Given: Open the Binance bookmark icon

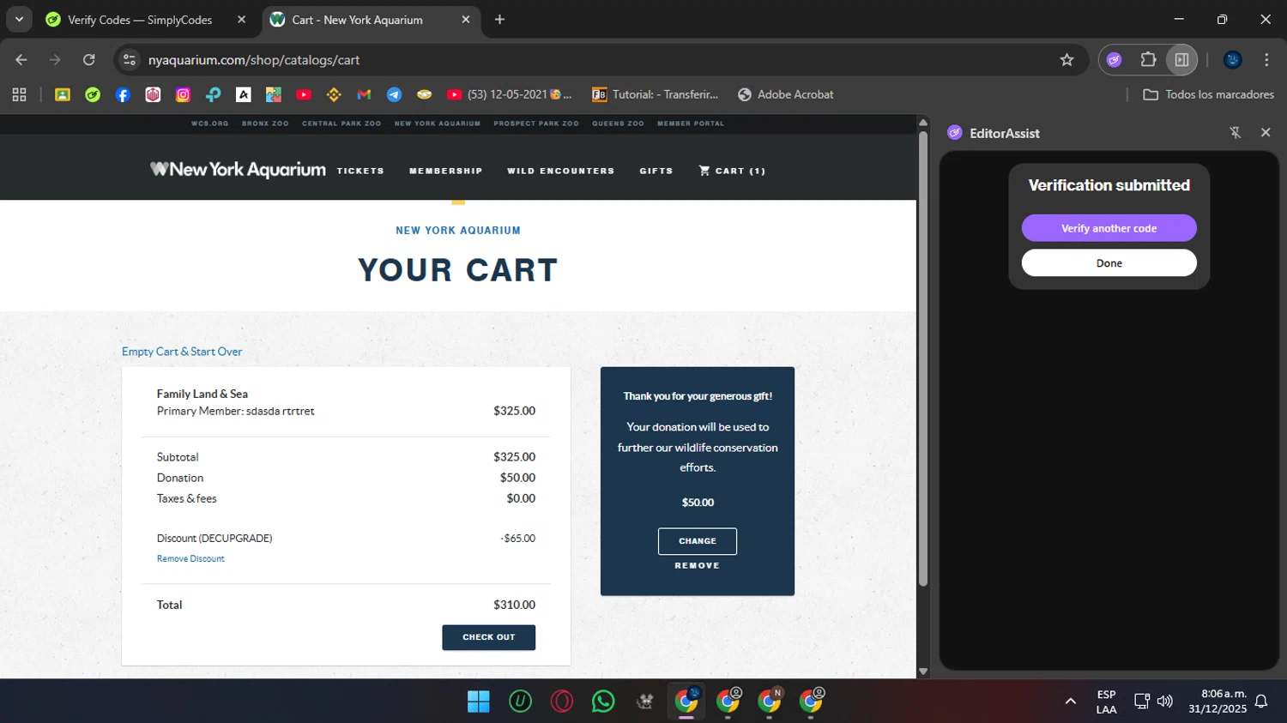Looking at the screenshot, I should click(x=334, y=94).
